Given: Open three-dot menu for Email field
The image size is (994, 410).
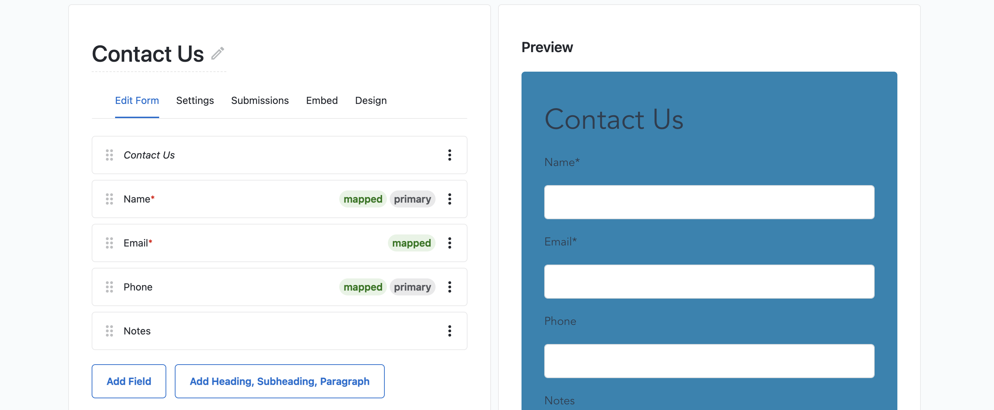Looking at the screenshot, I should click(x=449, y=243).
